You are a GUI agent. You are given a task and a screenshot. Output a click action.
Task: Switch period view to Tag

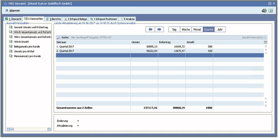[174, 29]
